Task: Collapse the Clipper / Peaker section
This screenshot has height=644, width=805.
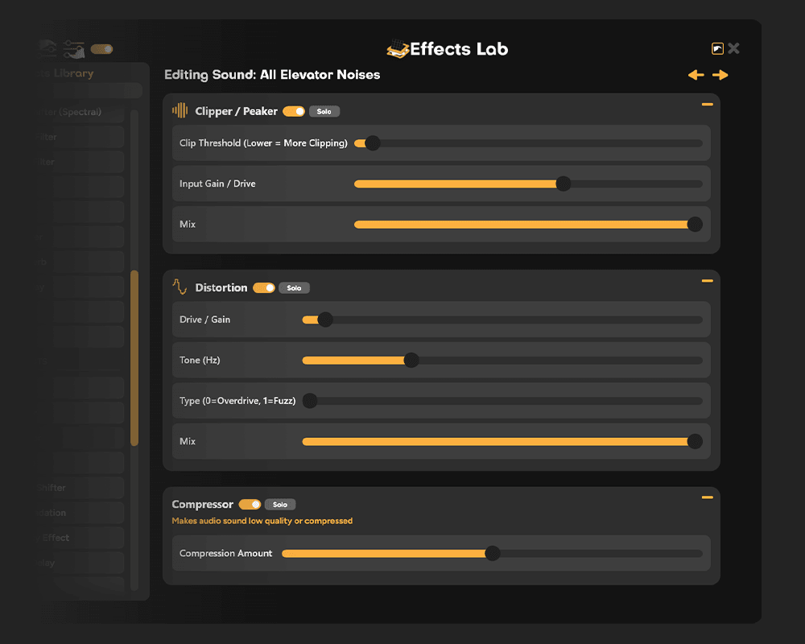Action: [x=707, y=105]
